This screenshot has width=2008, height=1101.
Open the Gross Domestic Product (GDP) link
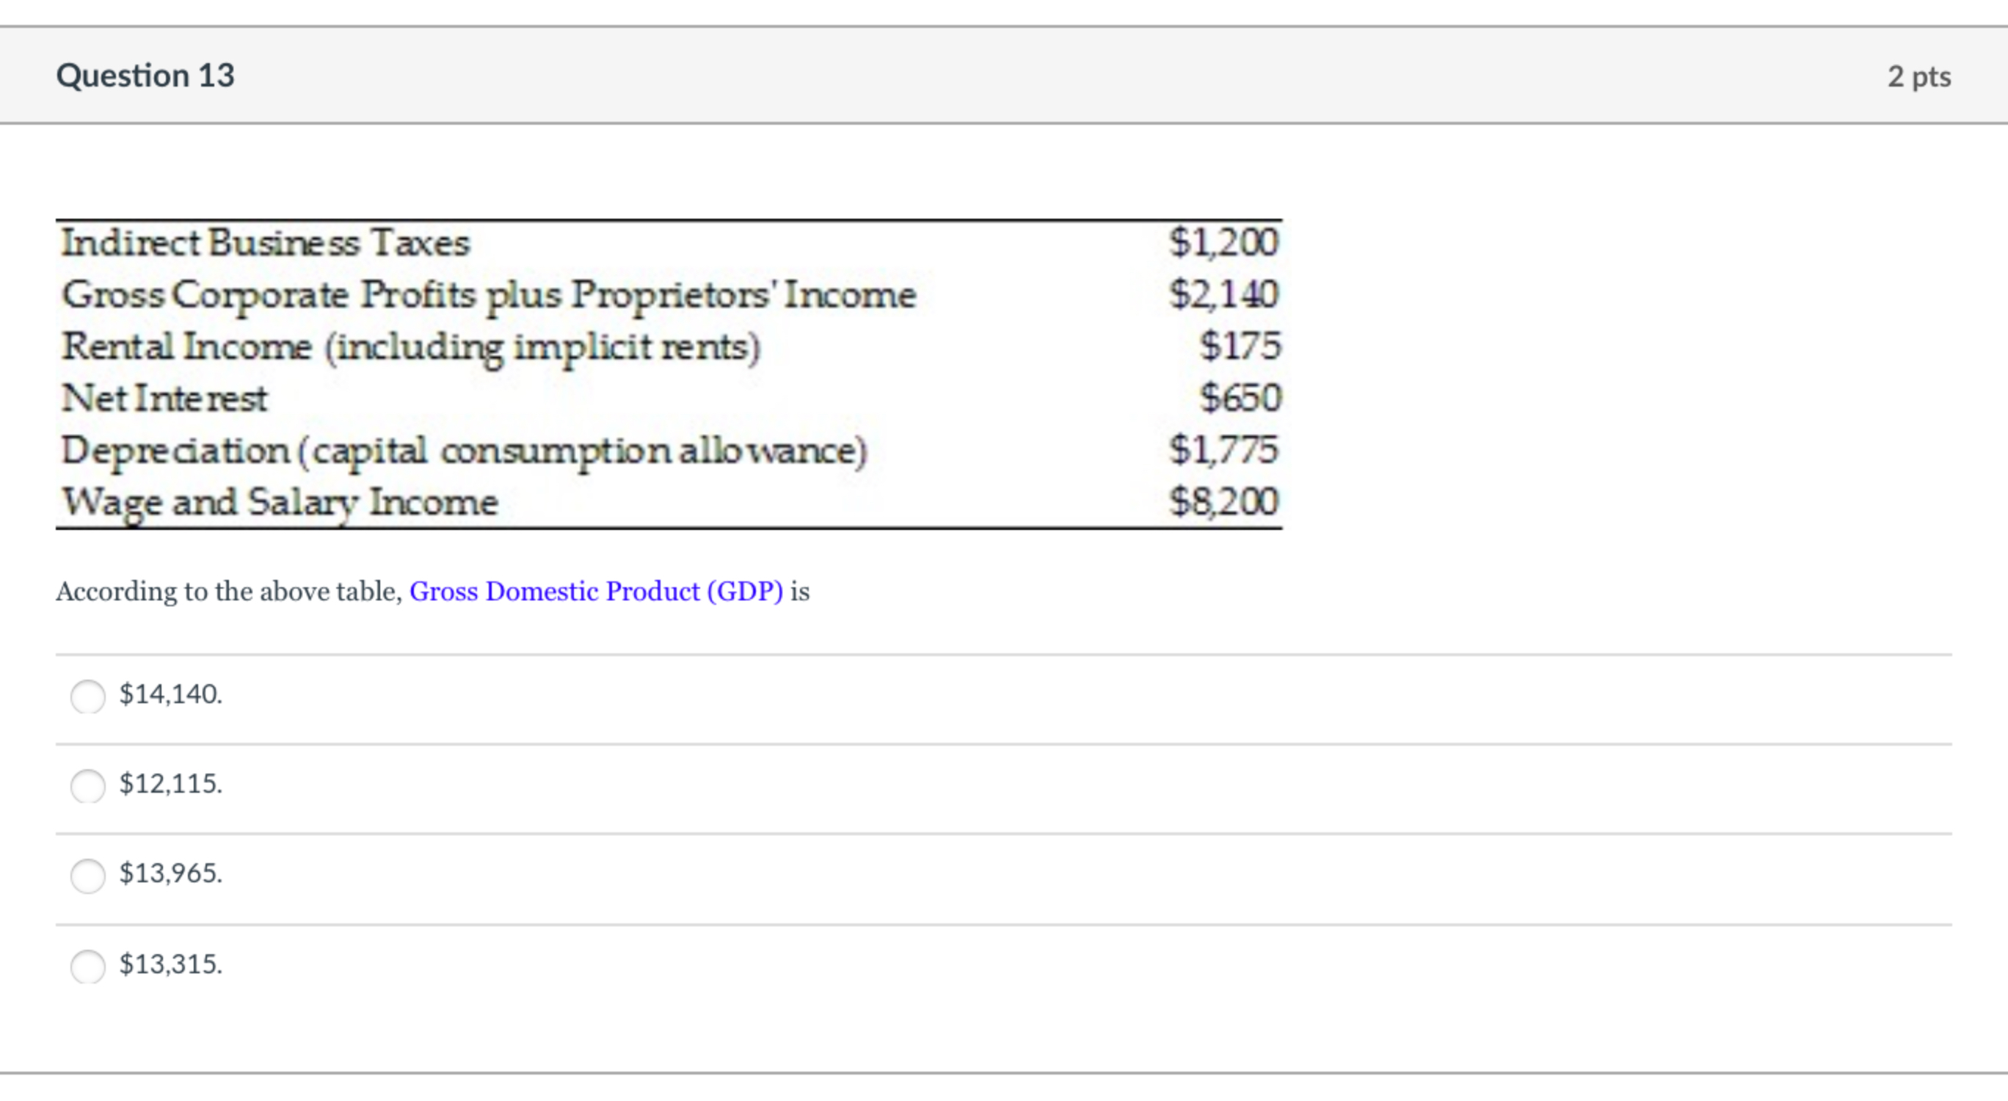(x=597, y=591)
